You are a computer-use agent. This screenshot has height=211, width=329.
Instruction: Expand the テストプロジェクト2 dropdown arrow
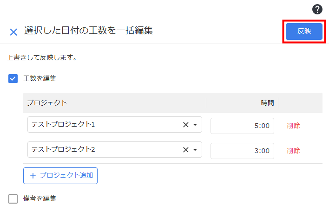point(195,150)
